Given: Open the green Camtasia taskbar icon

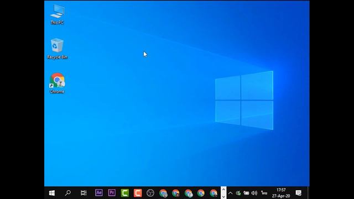Looking at the screenshot, I should pos(124,193).
